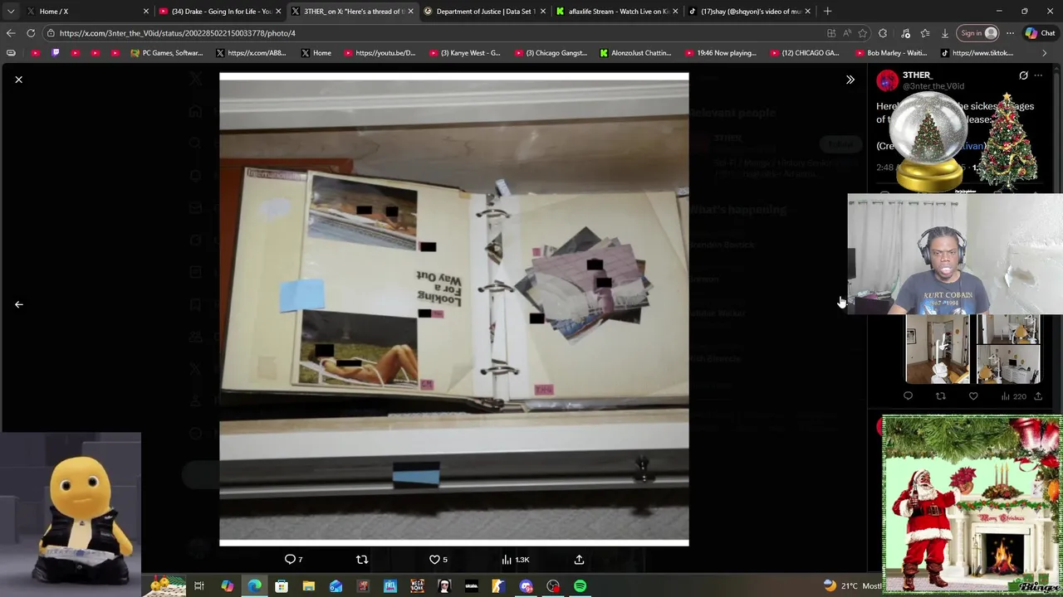
Task: Reload the current page
Action: click(31, 33)
